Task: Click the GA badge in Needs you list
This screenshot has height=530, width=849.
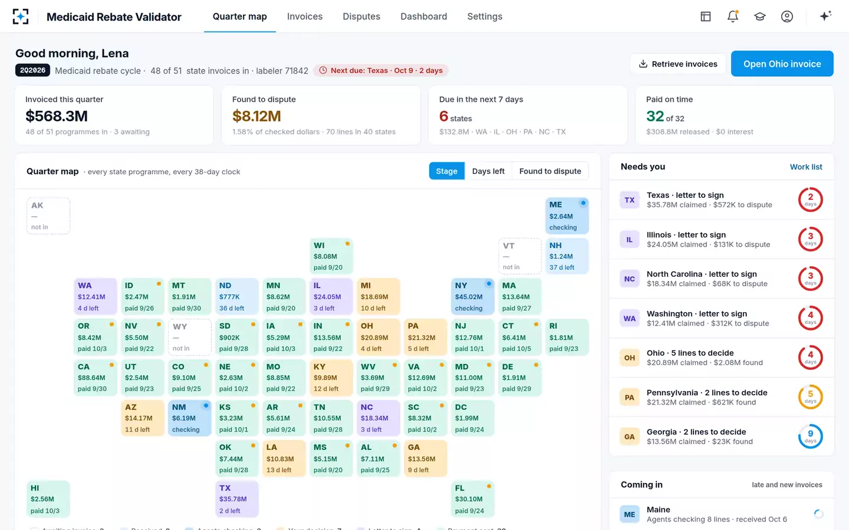Action: 630,437
